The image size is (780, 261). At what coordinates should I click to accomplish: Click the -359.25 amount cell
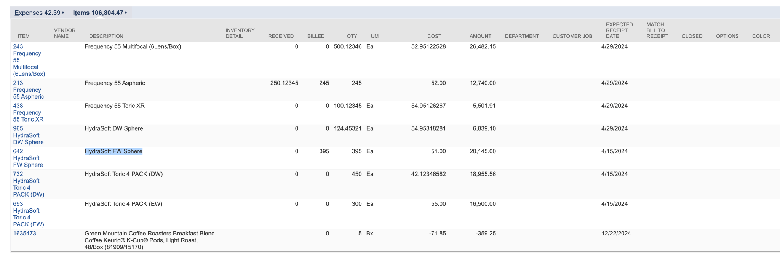point(486,234)
